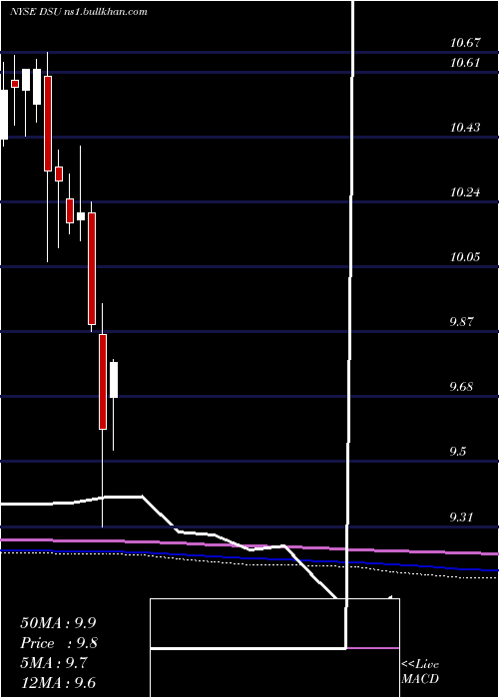The height and width of the screenshot is (698, 499).
Task: Click the Price : 9.8 reading
Action: coord(59,643)
